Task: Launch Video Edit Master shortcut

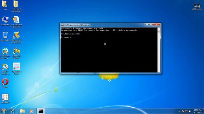Action: (16, 53)
